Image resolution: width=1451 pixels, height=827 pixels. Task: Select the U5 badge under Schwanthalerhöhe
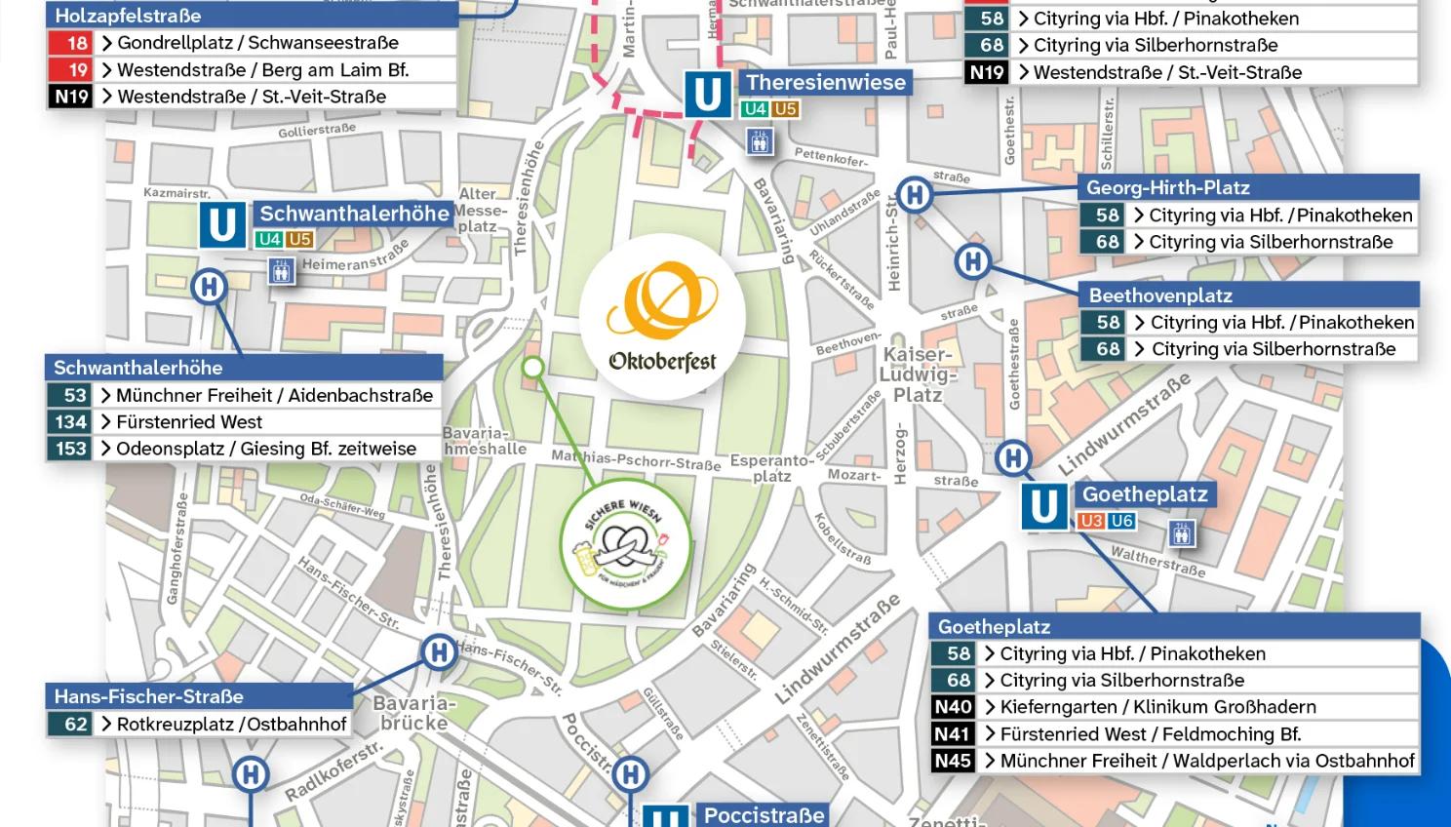click(299, 239)
